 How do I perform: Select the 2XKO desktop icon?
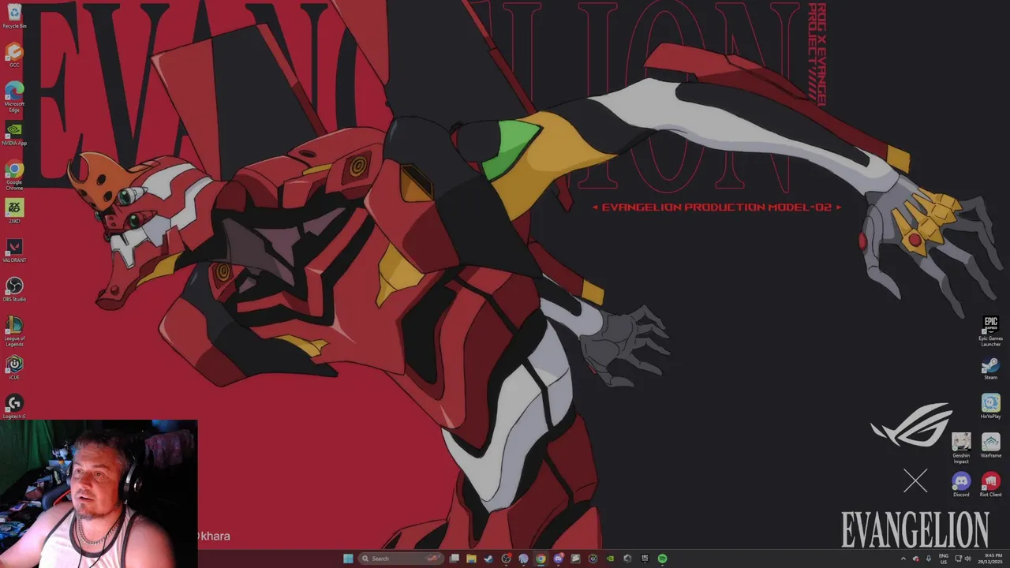pos(14,211)
